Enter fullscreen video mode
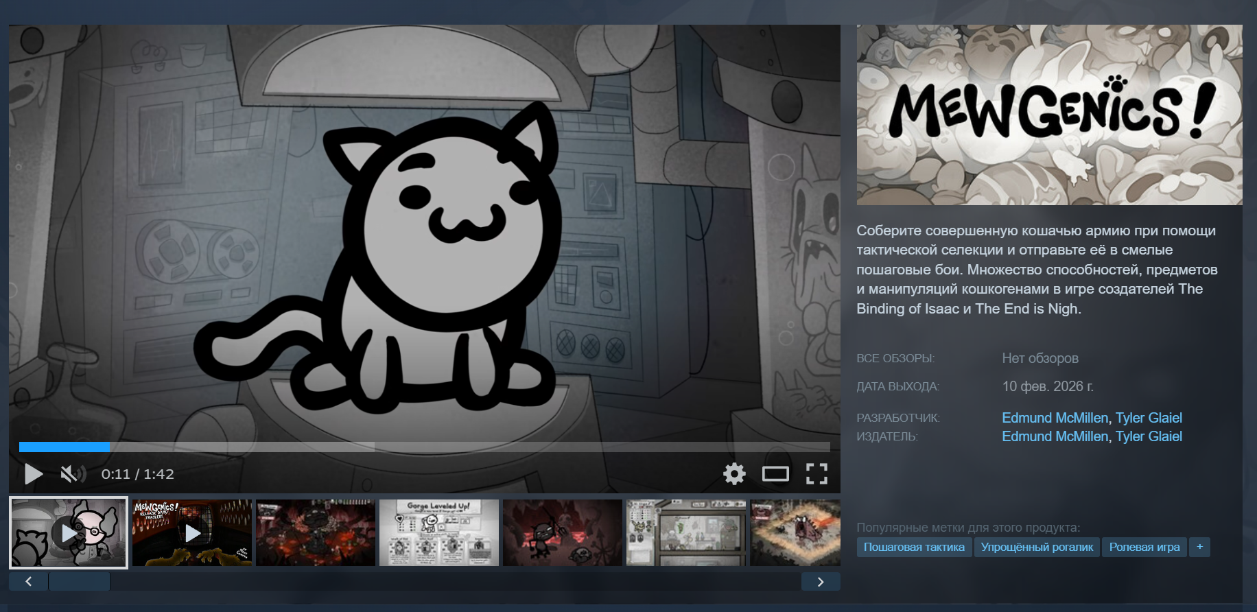The height and width of the screenshot is (612, 1257). tap(817, 473)
